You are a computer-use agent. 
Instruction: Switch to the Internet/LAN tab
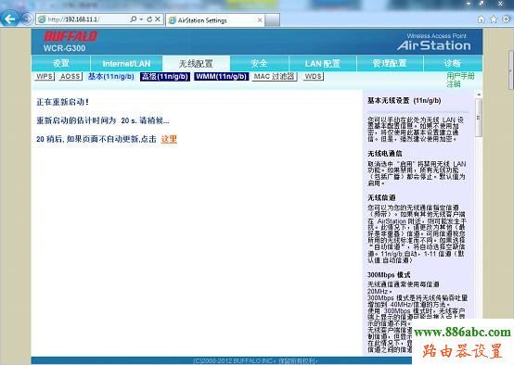[126, 64]
